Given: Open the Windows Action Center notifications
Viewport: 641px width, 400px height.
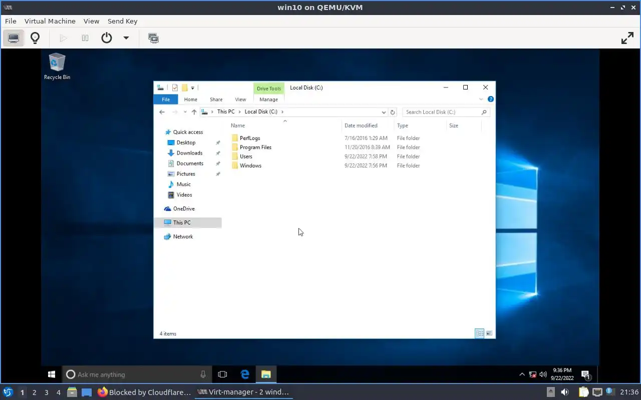Looking at the screenshot, I should point(585,374).
